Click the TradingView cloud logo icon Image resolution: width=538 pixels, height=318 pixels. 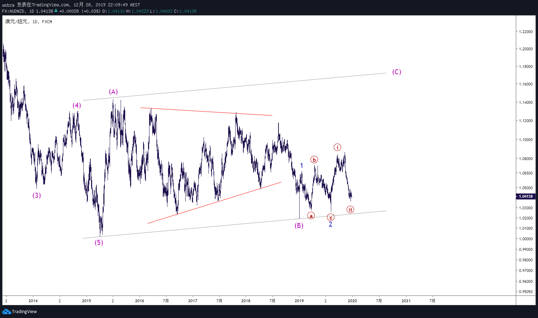[x=6, y=311]
